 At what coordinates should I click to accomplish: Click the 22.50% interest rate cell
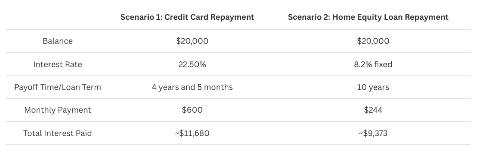(x=192, y=64)
